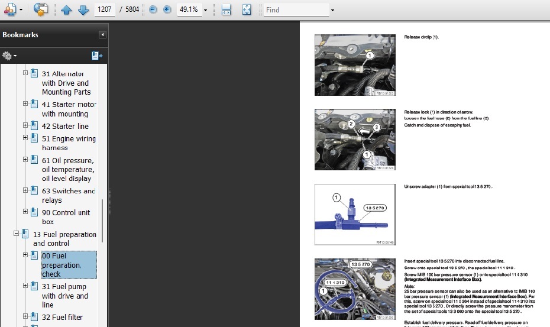Click the circlip release engine photo
Viewport: 550px width, 327px height.
click(x=355, y=65)
